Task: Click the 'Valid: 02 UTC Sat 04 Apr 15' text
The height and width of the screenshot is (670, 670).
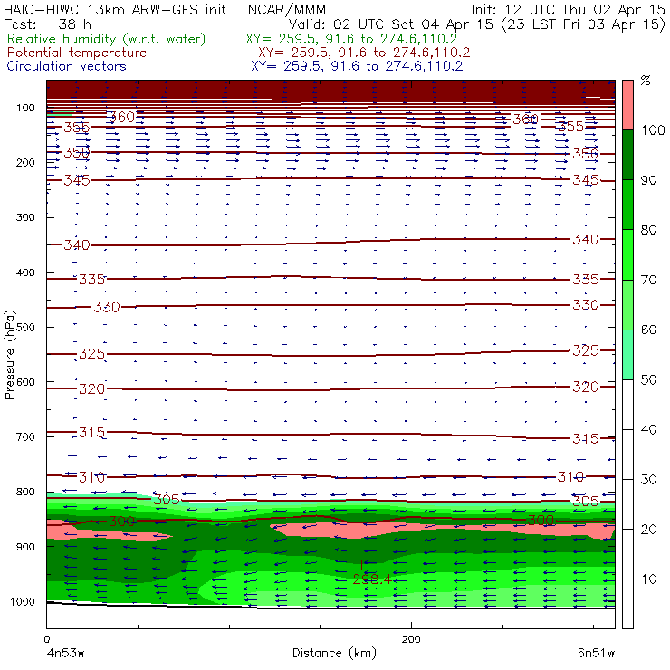Action: tap(390, 24)
